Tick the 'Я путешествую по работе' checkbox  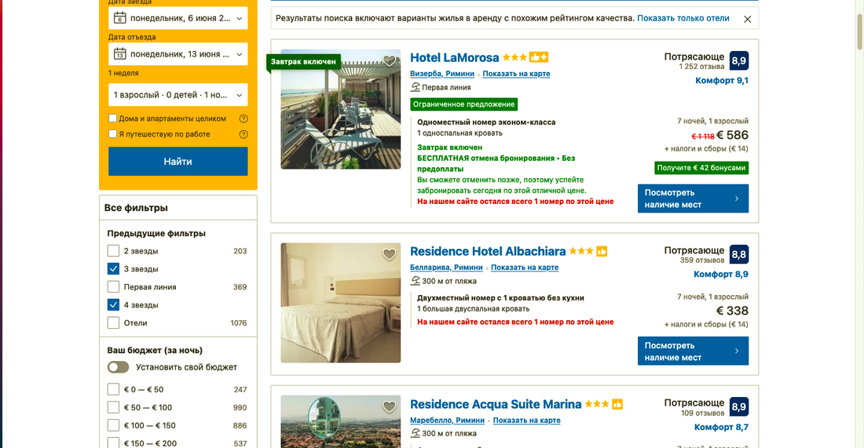coord(112,133)
